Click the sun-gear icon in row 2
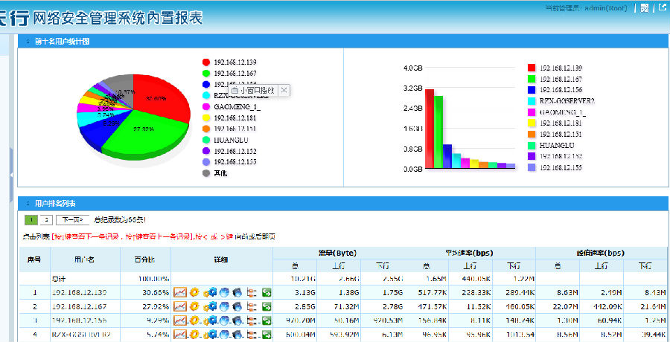Screen dimensions: 670x342 194,306
